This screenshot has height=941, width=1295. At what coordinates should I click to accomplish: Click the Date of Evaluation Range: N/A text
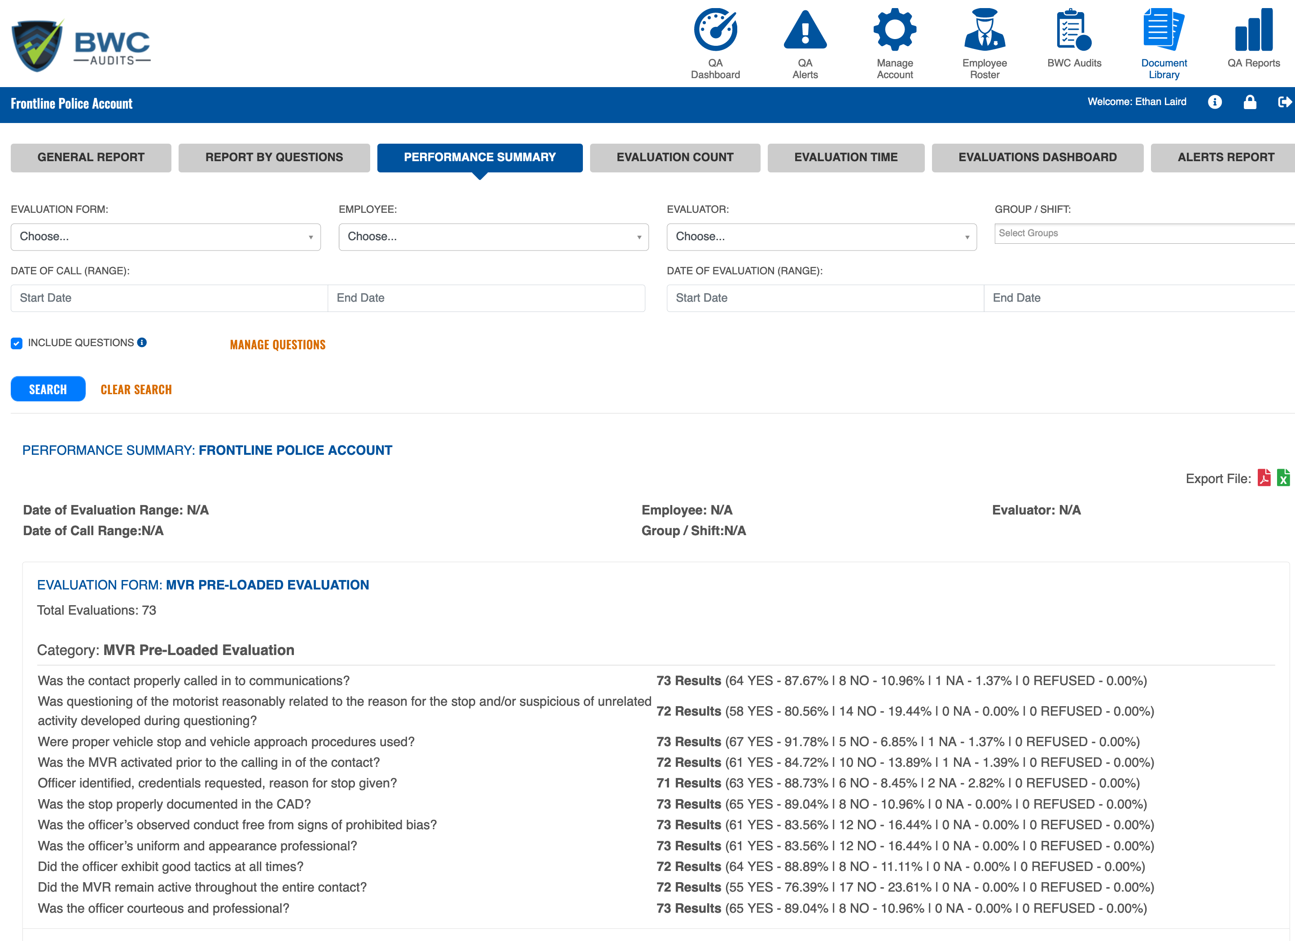coord(116,510)
